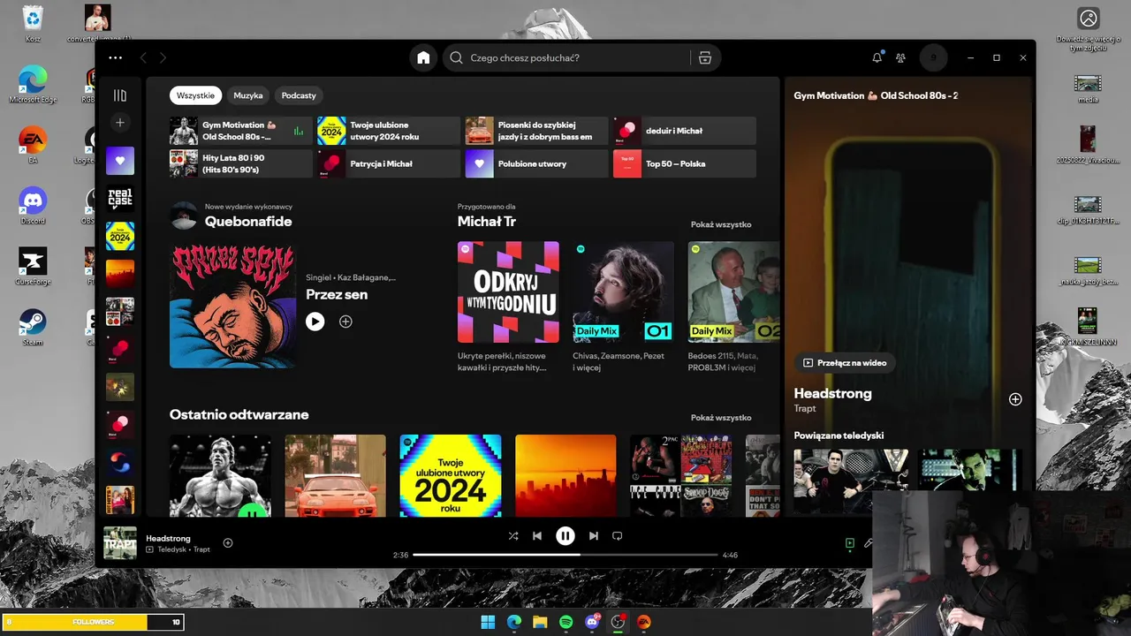Select the Podcasty filter chip
The height and width of the screenshot is (636, 1131).
pos(299,95)
